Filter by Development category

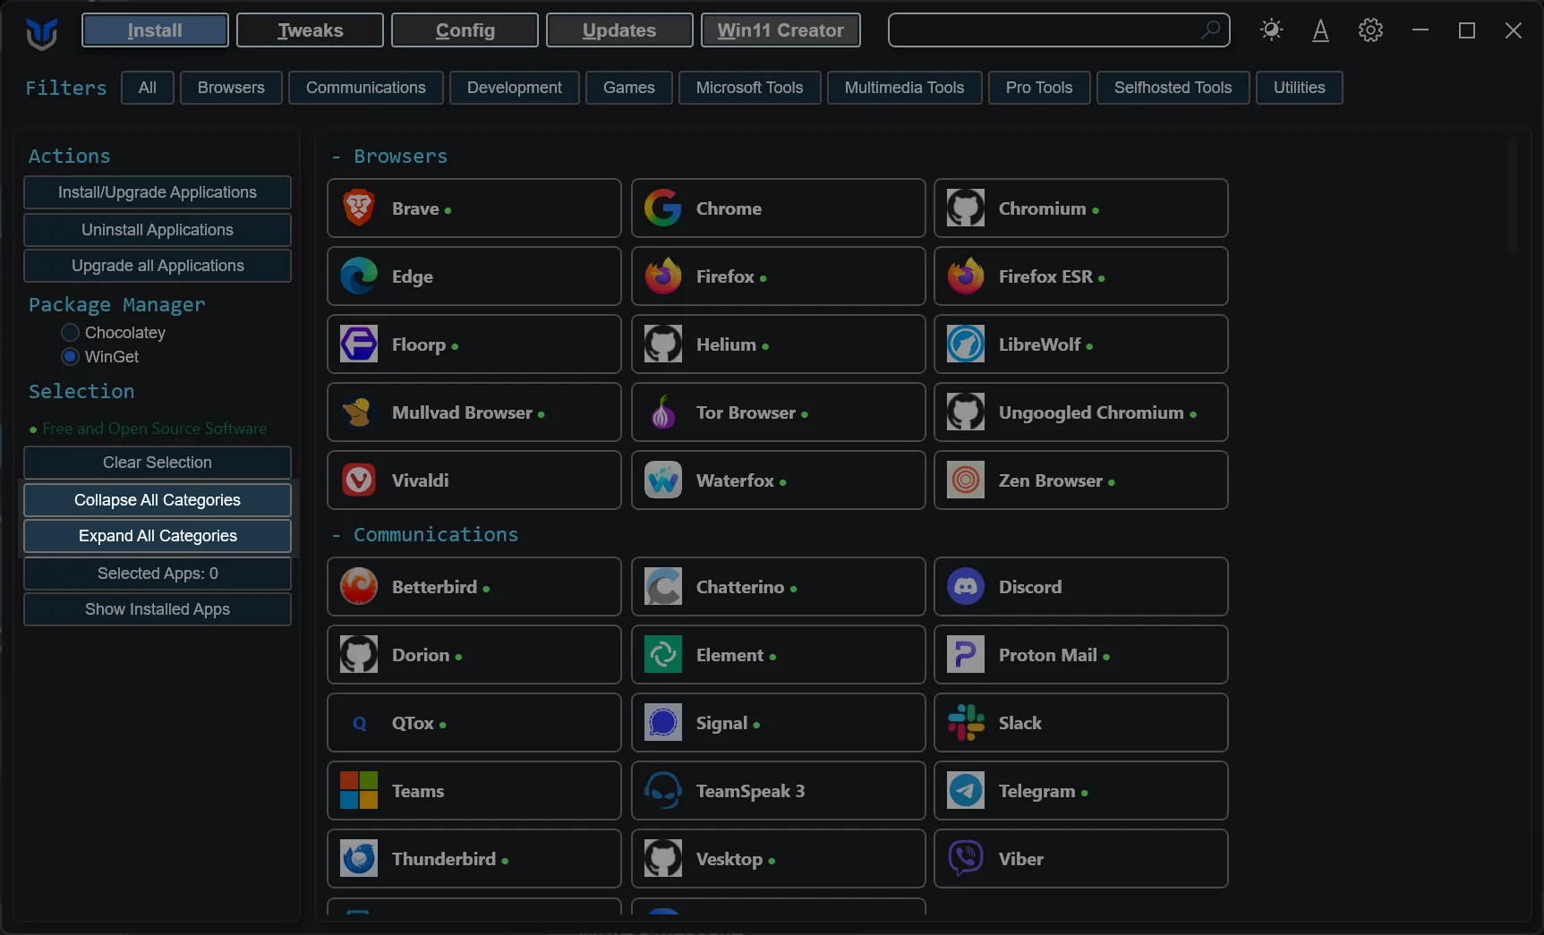tap(515, 88)
